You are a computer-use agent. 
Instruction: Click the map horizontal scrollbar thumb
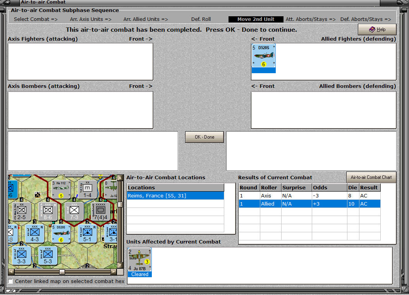62,272
